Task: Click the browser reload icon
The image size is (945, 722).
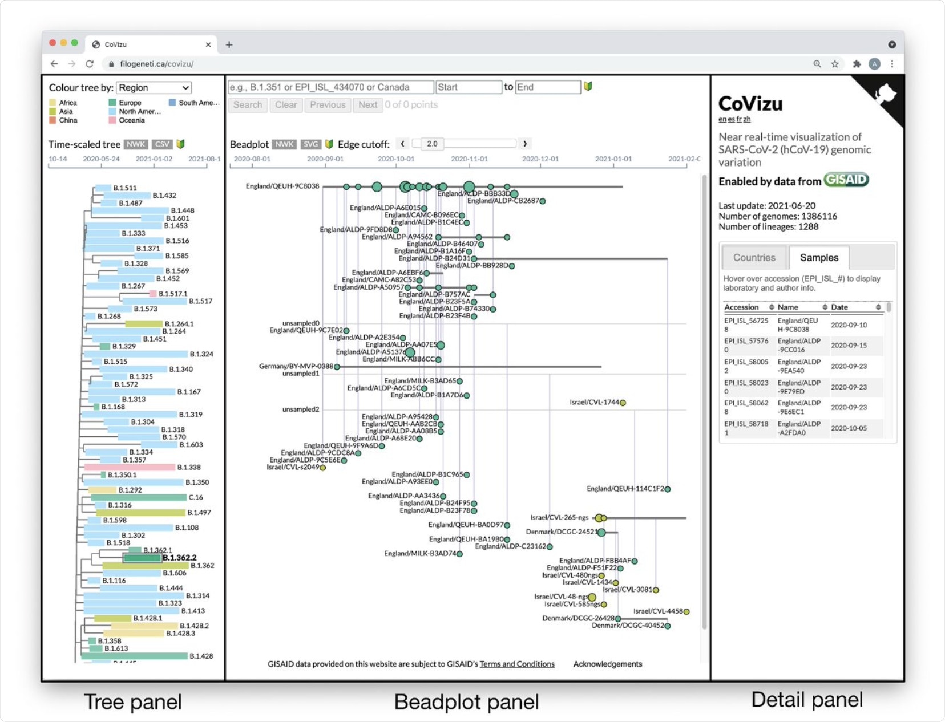Action: (90, 64)
